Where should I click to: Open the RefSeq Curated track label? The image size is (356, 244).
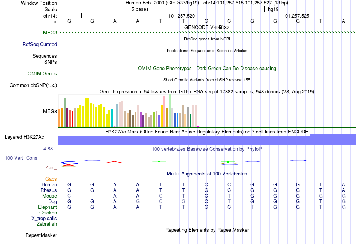click(40, 44)
